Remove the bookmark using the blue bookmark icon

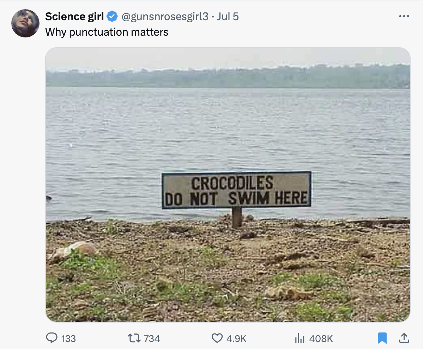coord(382,338)
